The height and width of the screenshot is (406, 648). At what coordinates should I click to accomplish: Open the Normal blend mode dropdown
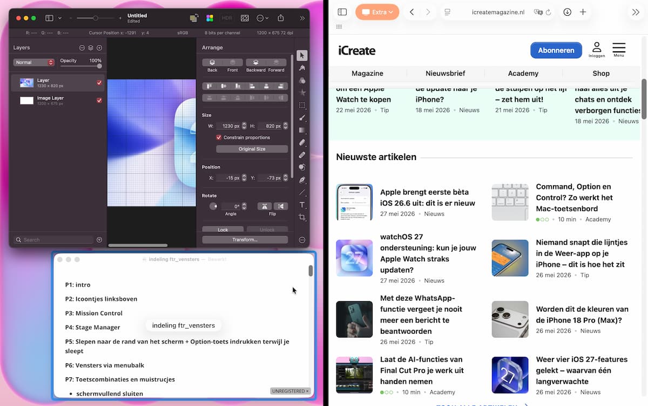click(34, 62)
